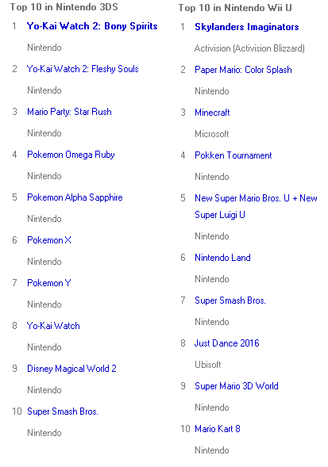Select Pokemon Omega Ruby title
Viewport: 328px width, 467px height.
coord(71,155)
